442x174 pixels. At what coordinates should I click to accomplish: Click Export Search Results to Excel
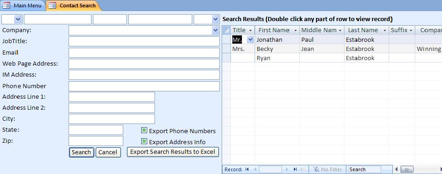173,152
